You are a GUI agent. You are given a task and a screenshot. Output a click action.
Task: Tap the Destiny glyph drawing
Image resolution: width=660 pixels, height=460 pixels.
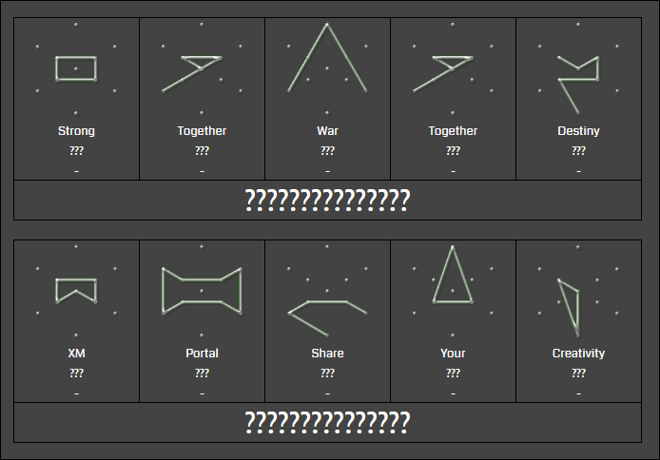pos(577,78)
